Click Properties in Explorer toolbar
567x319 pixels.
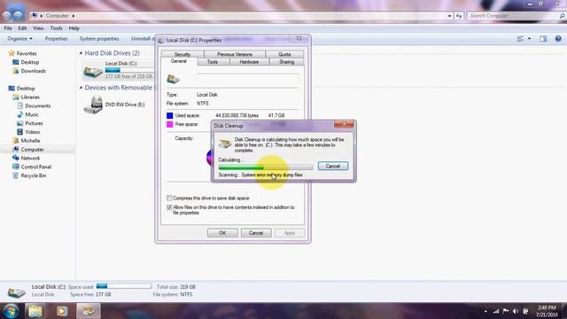click(x=56, y=39)
